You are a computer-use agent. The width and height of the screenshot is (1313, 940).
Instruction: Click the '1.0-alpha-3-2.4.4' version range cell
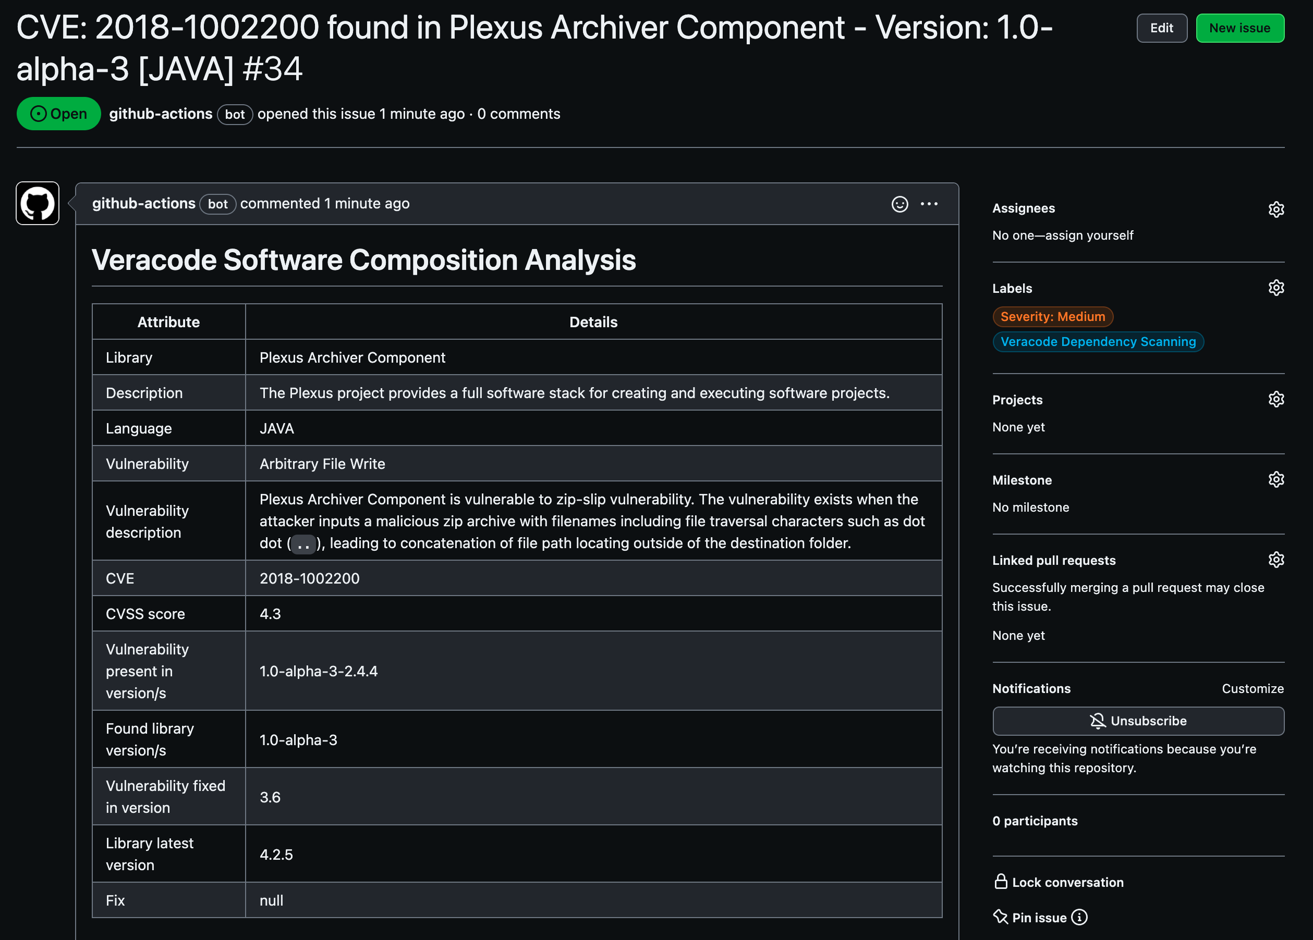pyautogui.click(x=593, y=671)
